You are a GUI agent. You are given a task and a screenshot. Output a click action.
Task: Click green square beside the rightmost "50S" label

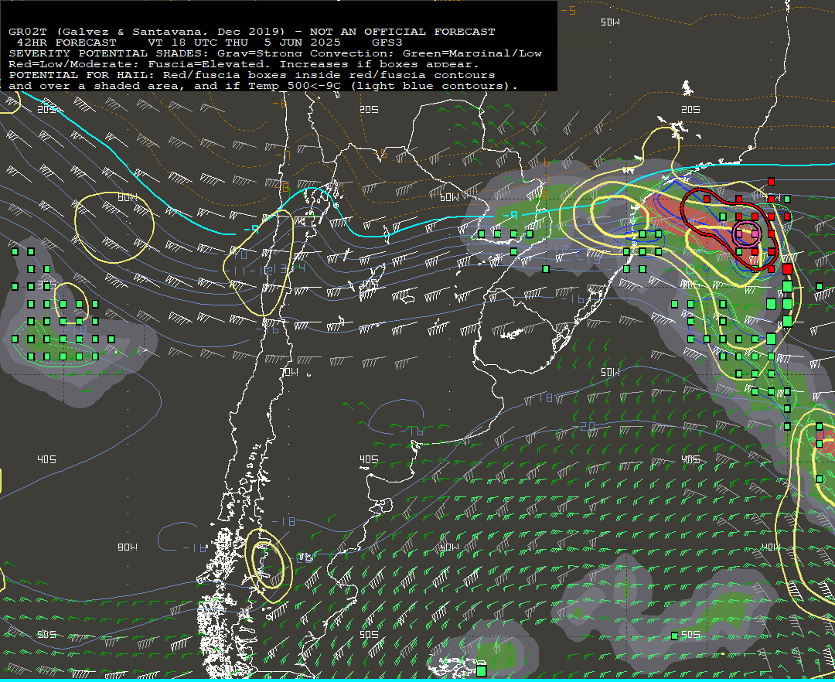click(x=675, y=635)
